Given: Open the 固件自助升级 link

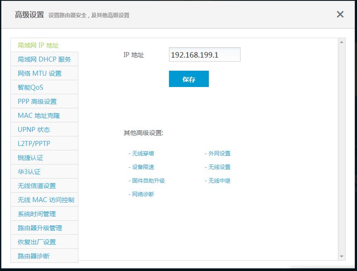Looking at the screenshot, I should 148,181.
